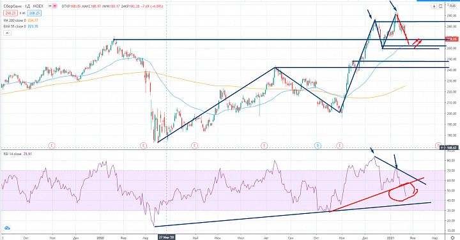
Task: Click the TradingView cloud logo icon
Action: [7, 228]
